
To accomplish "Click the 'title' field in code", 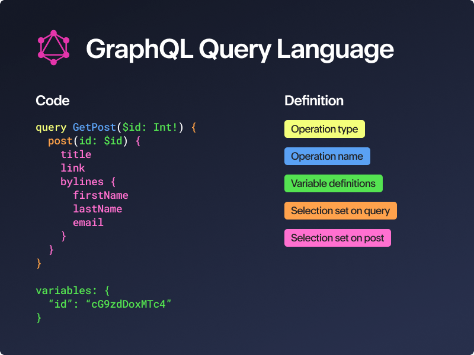I will coord(76,154).
